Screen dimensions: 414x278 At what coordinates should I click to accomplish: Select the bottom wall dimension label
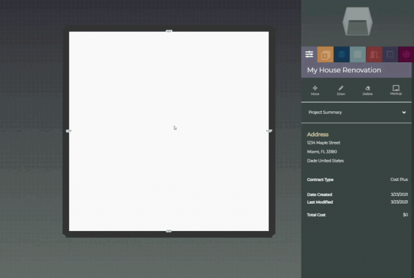(169, 231)
